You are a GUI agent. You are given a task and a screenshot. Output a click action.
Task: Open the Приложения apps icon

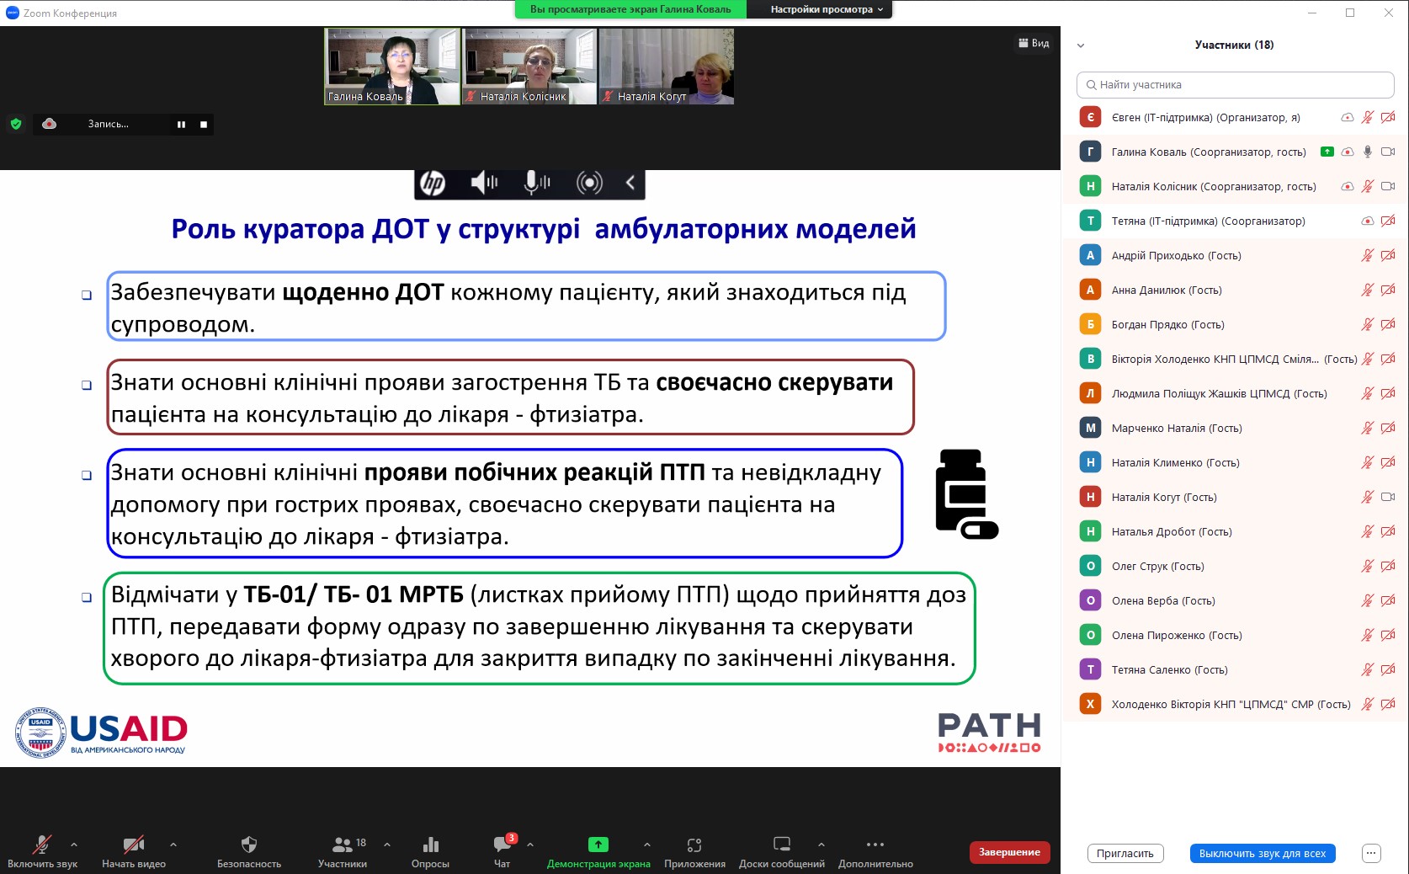point(694,845)
